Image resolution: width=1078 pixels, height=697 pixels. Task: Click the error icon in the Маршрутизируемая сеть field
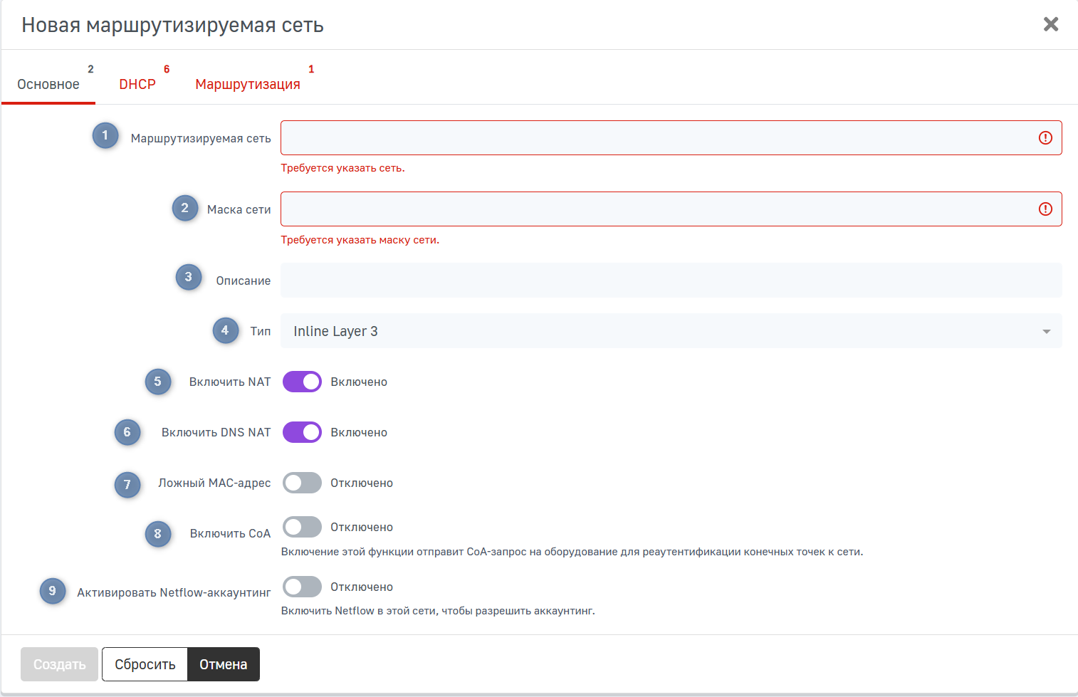pos(1045,138)
